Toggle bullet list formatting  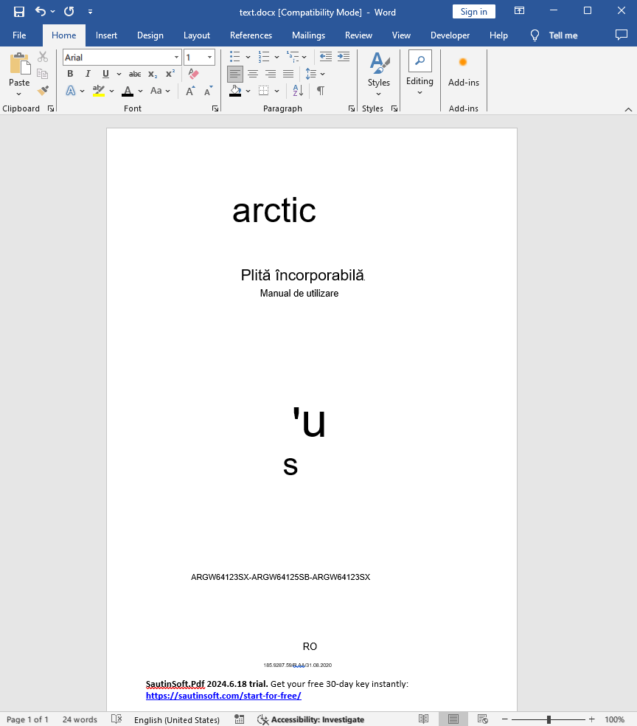(234, 57)
